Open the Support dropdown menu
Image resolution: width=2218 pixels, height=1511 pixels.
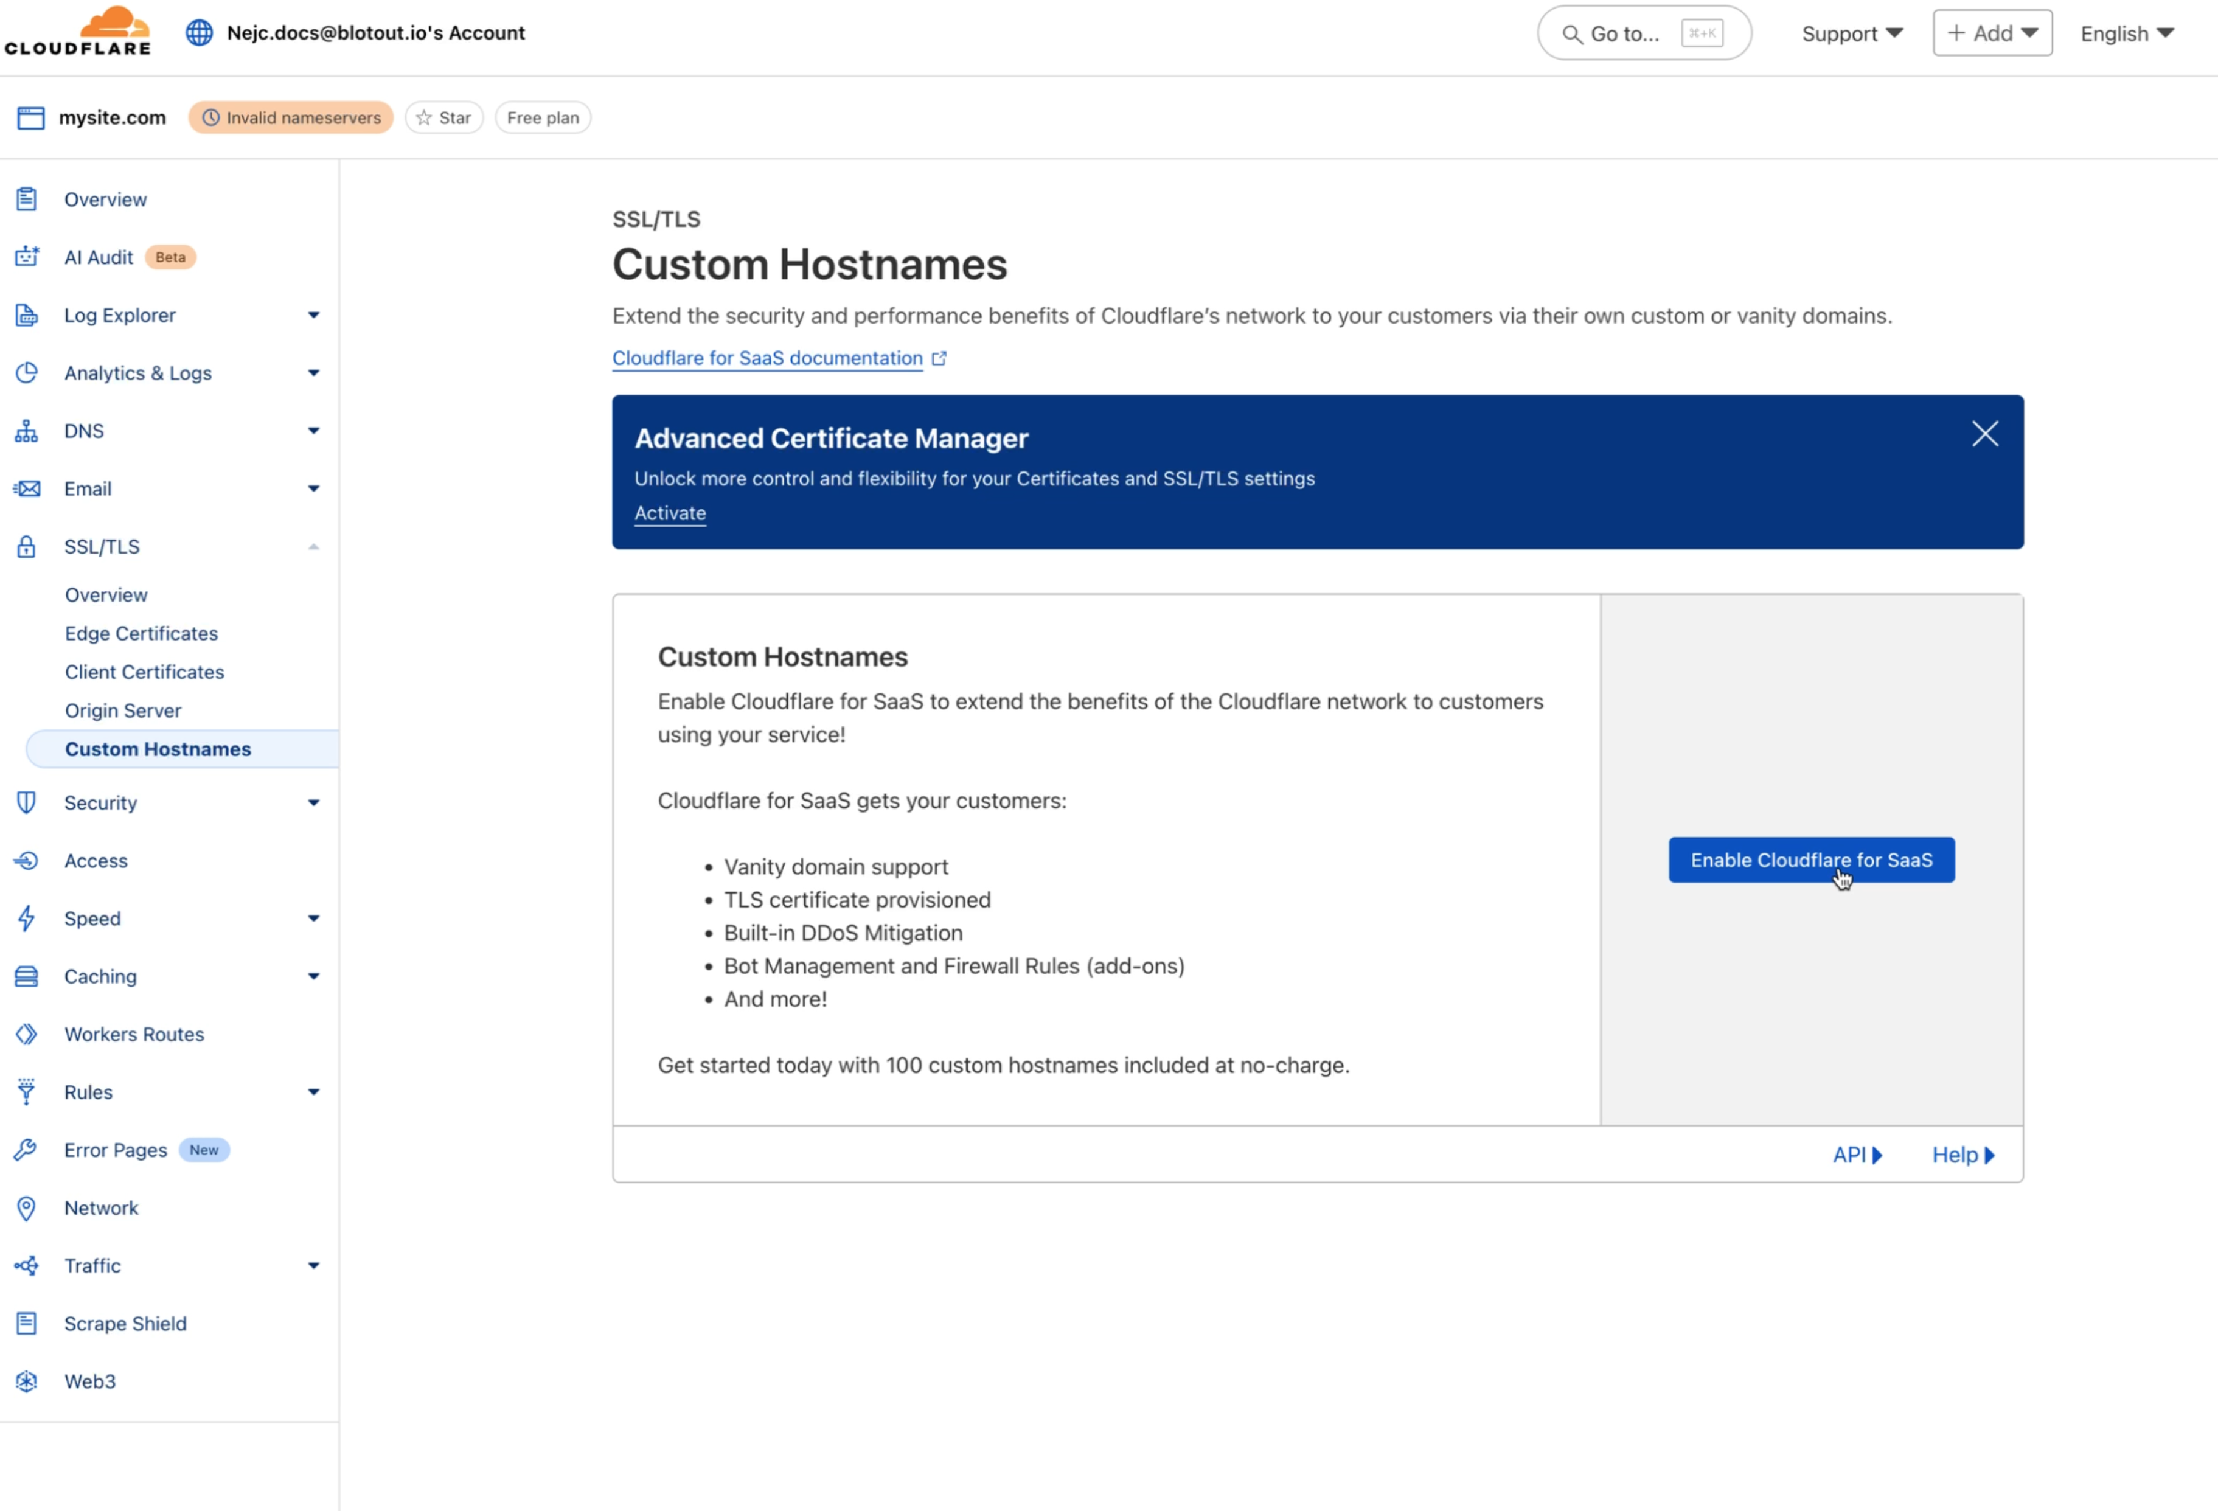[1851, 33]
